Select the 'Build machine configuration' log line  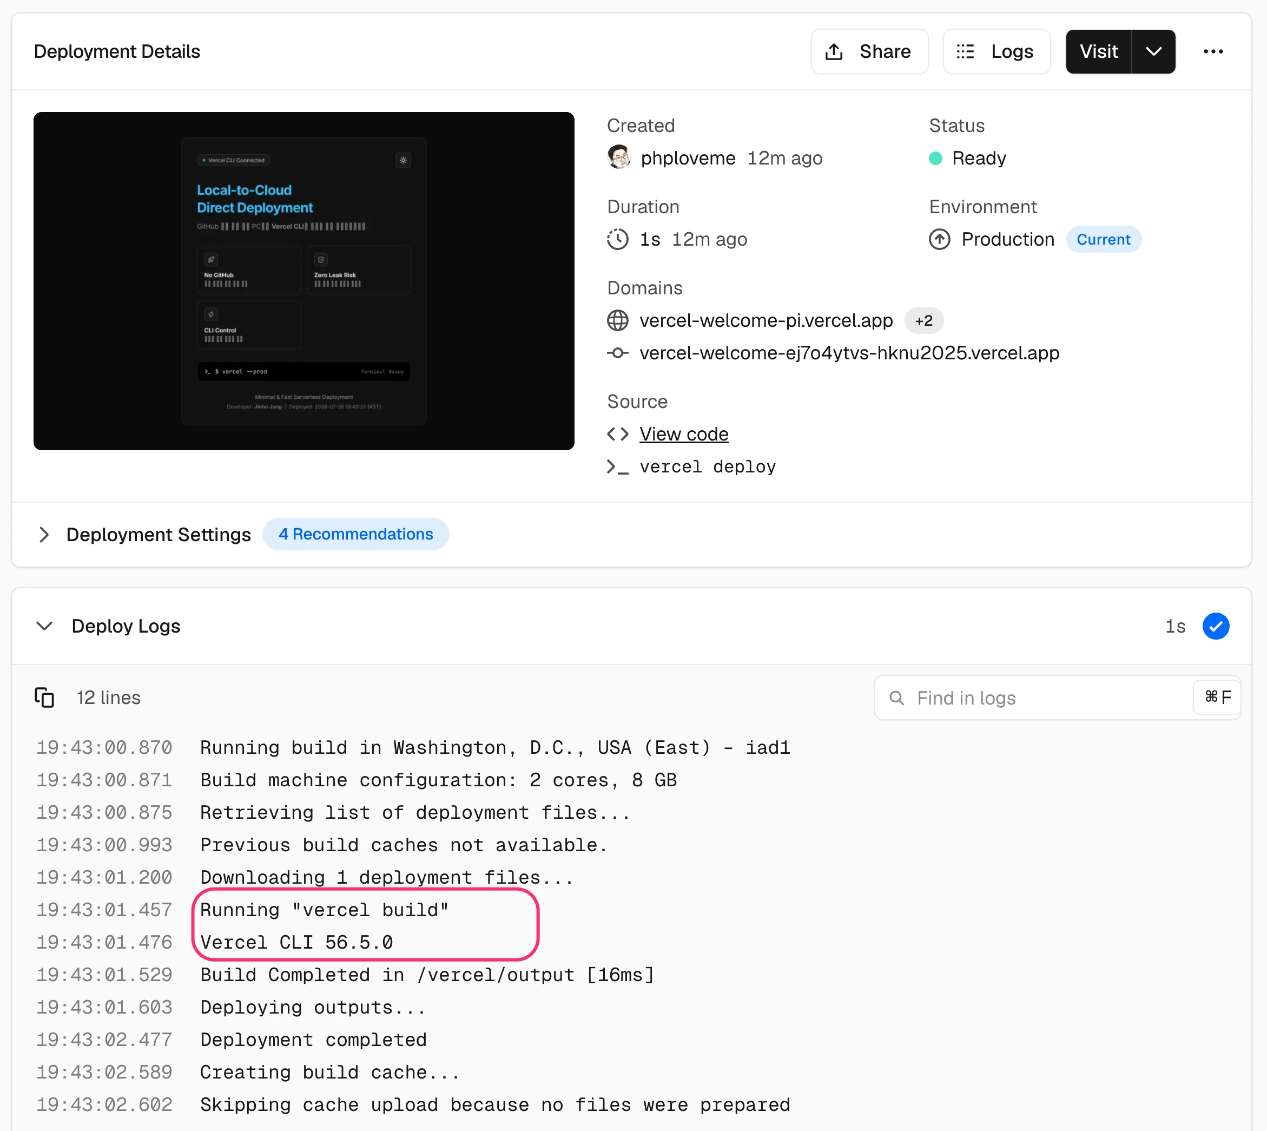[439, 780]
